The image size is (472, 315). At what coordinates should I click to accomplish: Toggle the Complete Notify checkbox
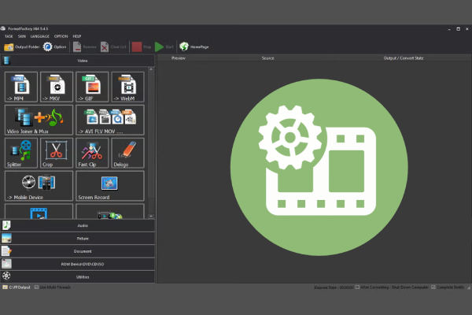tap(434, 287)
